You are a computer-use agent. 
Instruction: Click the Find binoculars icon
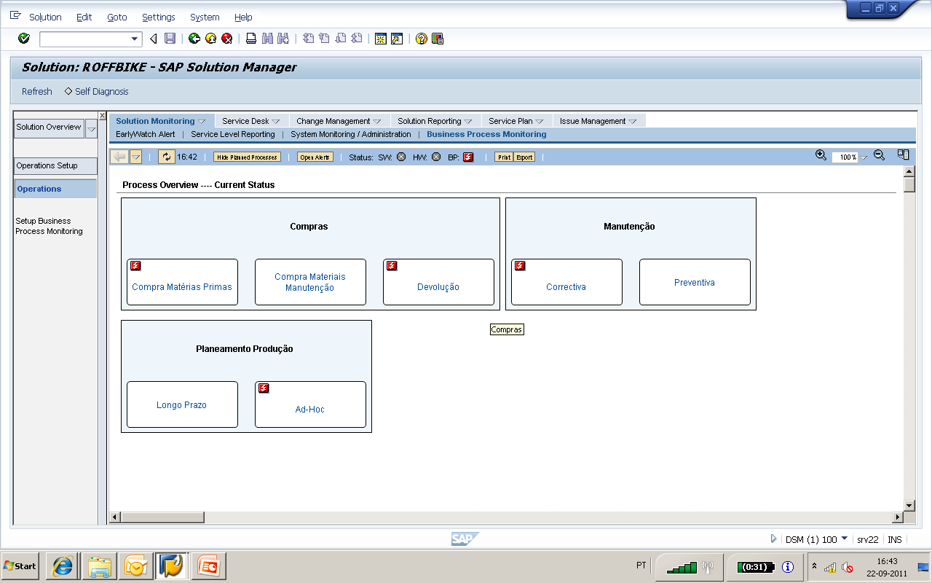tap(267, 39)
